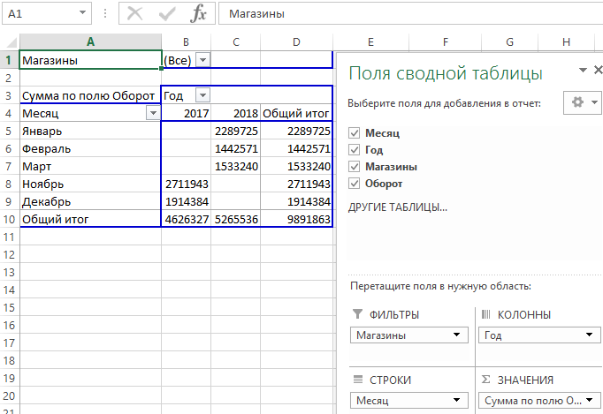This screenshot has width=603, height=414.
Task: Close the Поля сводной таблицы pane
Action: [x=598, y=70]
